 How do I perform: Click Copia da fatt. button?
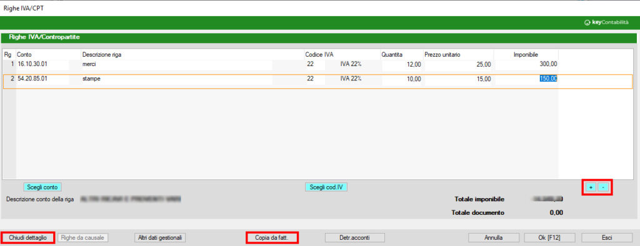pyautogui.click(x=272, y=237)
